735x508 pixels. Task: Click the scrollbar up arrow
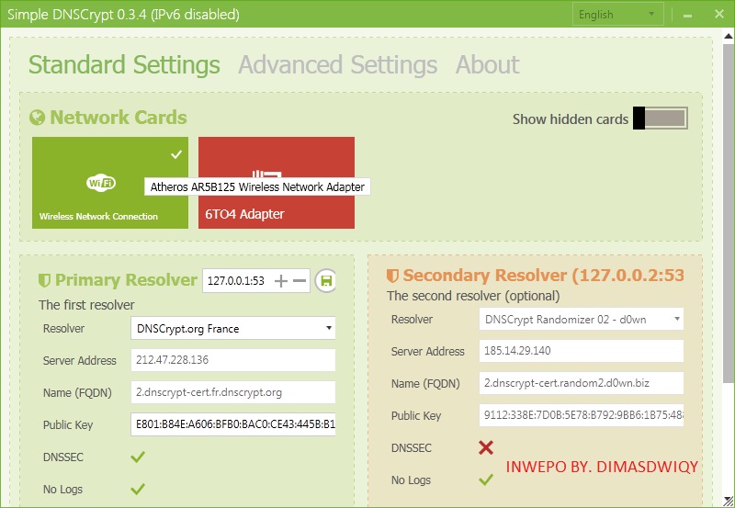(729, 36)
